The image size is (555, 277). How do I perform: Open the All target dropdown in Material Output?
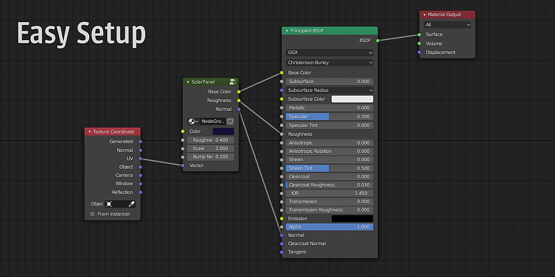pos(447,25)
